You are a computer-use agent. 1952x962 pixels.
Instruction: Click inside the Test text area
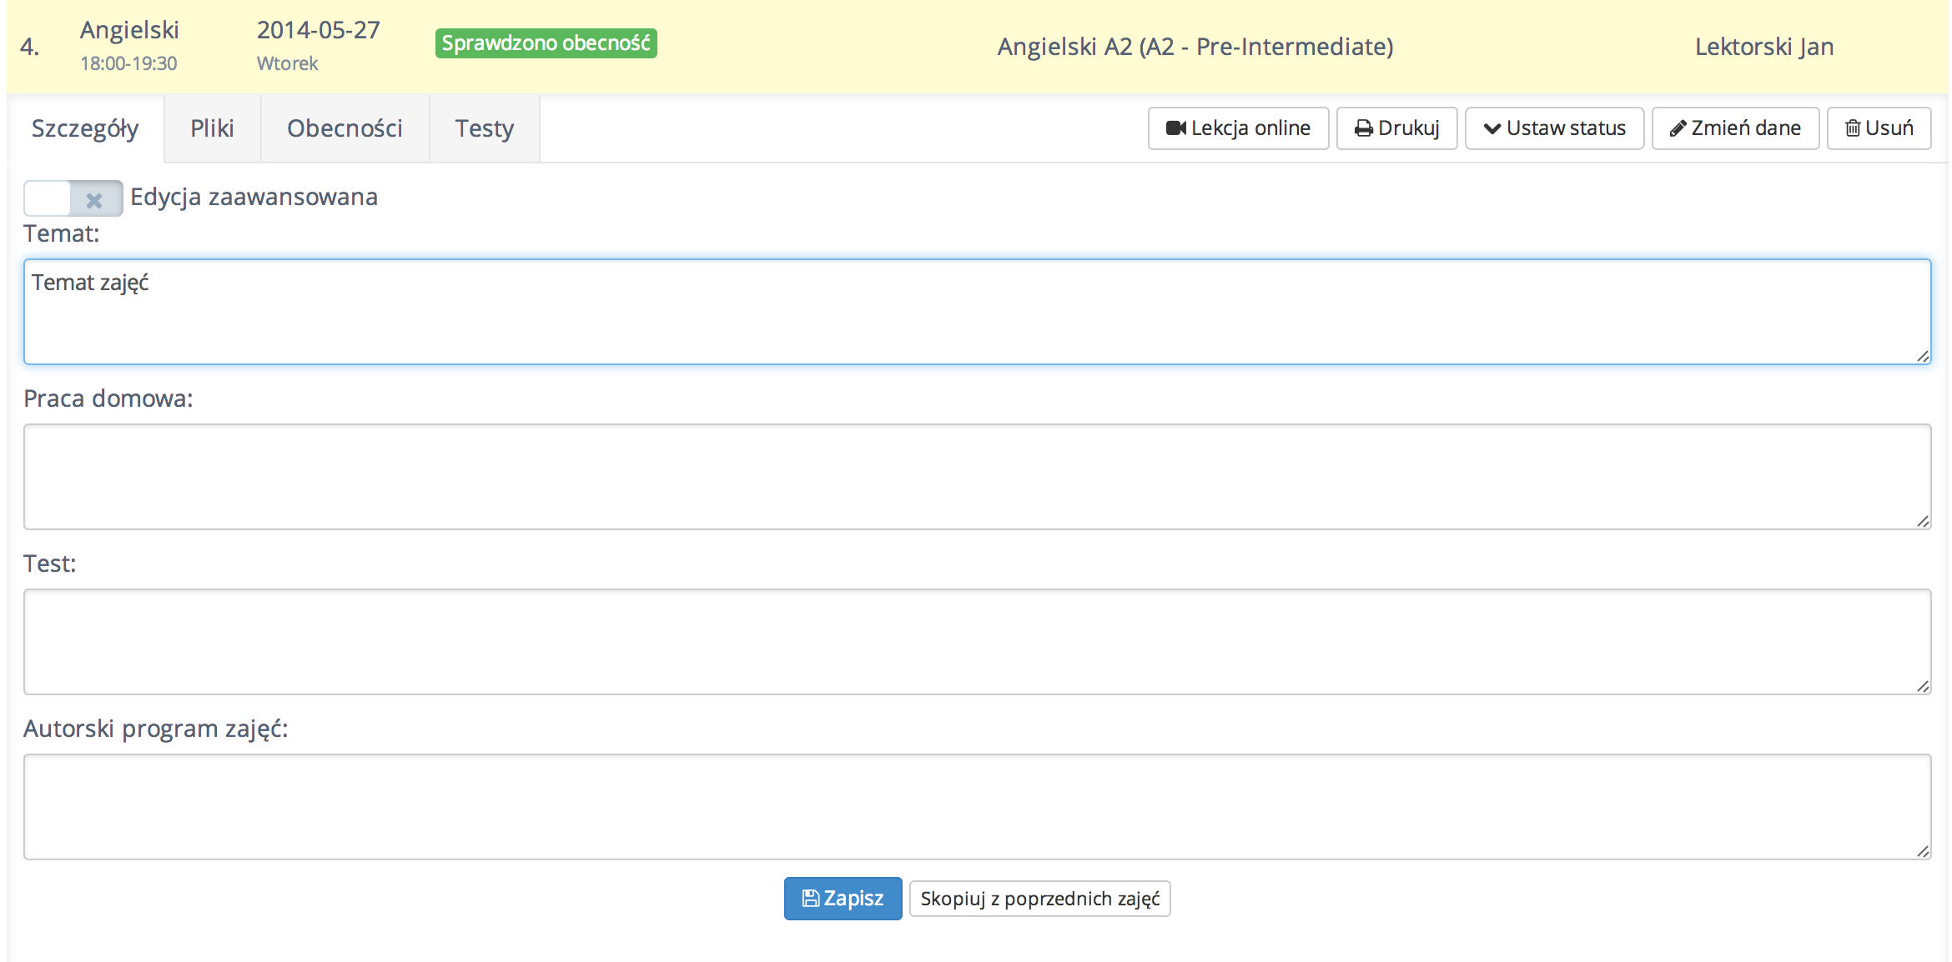[976, 642]
